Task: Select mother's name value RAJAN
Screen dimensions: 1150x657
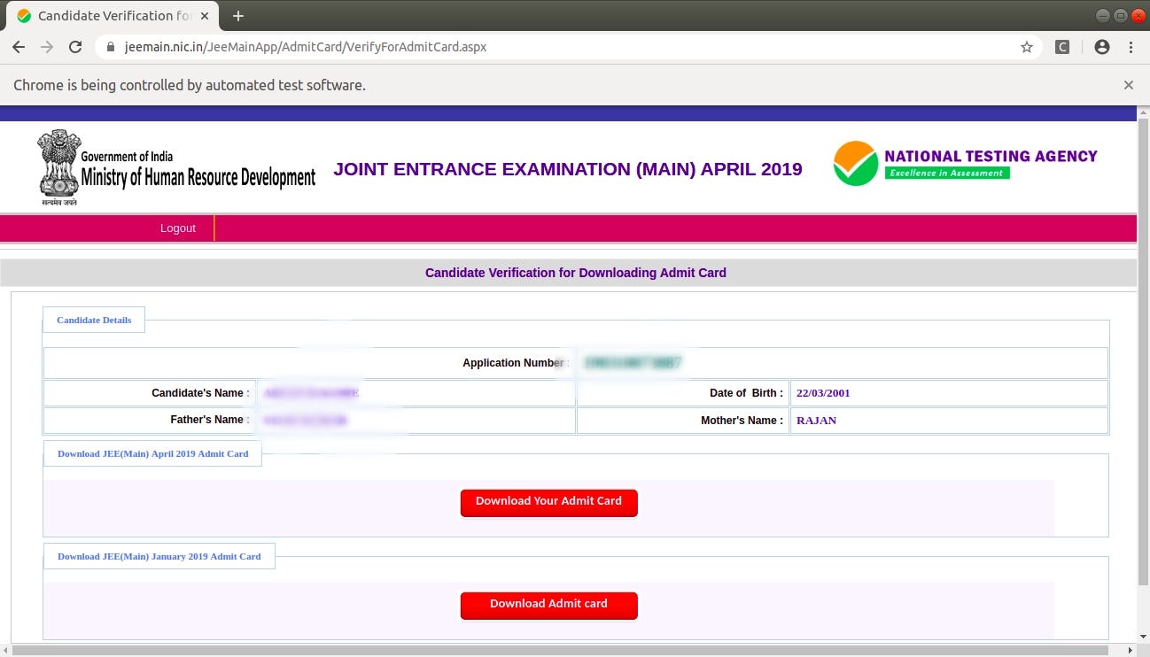Action: [816, 421]
